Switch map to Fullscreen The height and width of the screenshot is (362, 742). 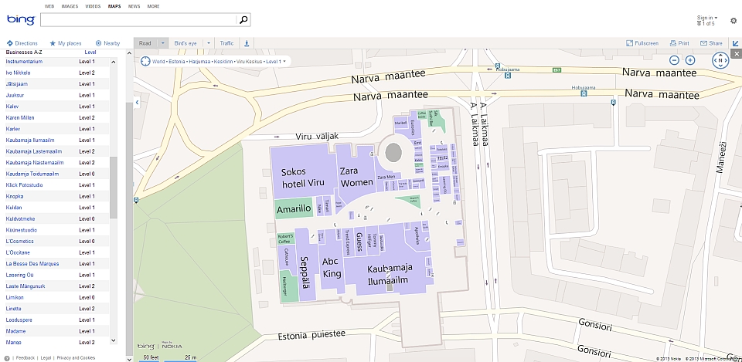click(642, 43)
